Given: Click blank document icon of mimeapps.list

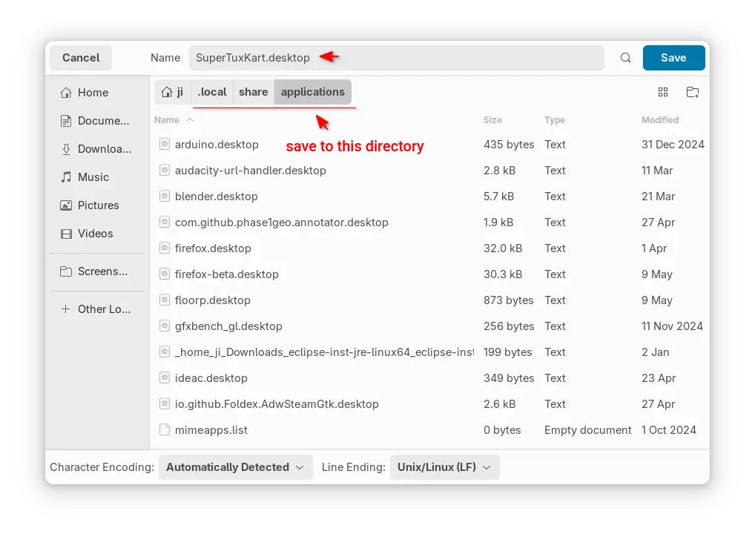Looking at the screenshot, I should [x=165, y=429].
